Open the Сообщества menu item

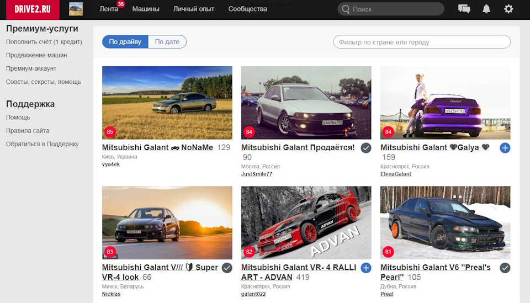(x=247, y=9)
